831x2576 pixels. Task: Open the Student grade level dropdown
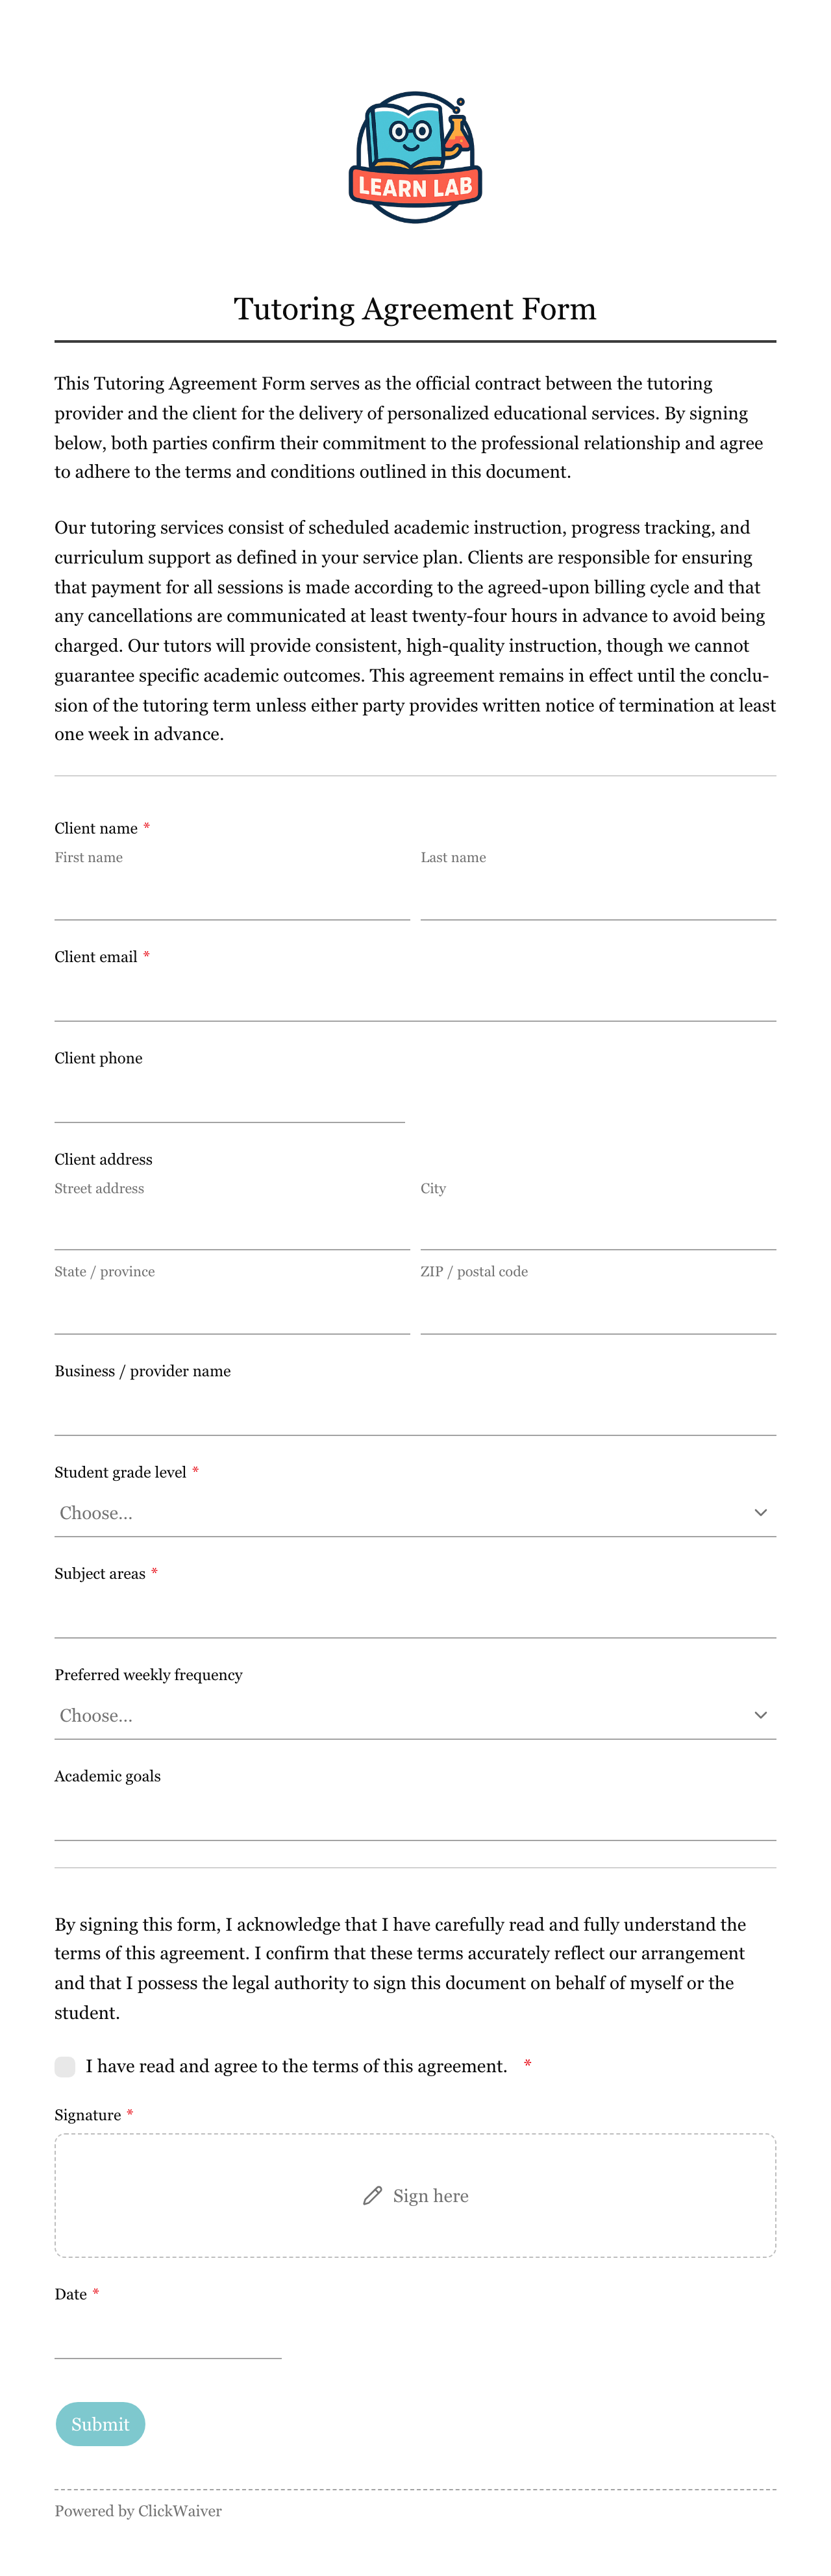415,1513
